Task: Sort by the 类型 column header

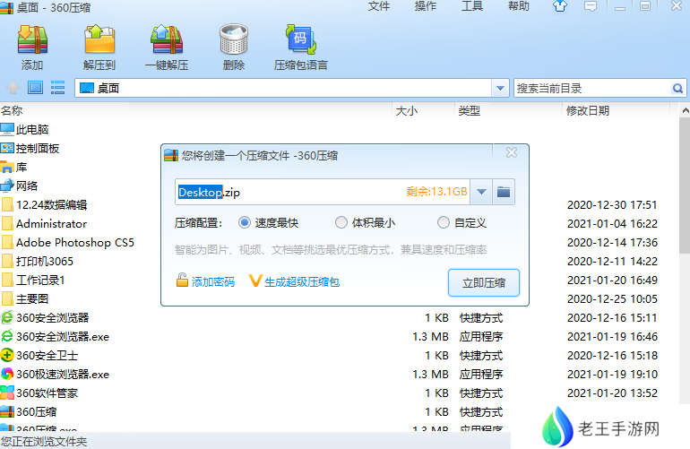Action: coord(469,110)
